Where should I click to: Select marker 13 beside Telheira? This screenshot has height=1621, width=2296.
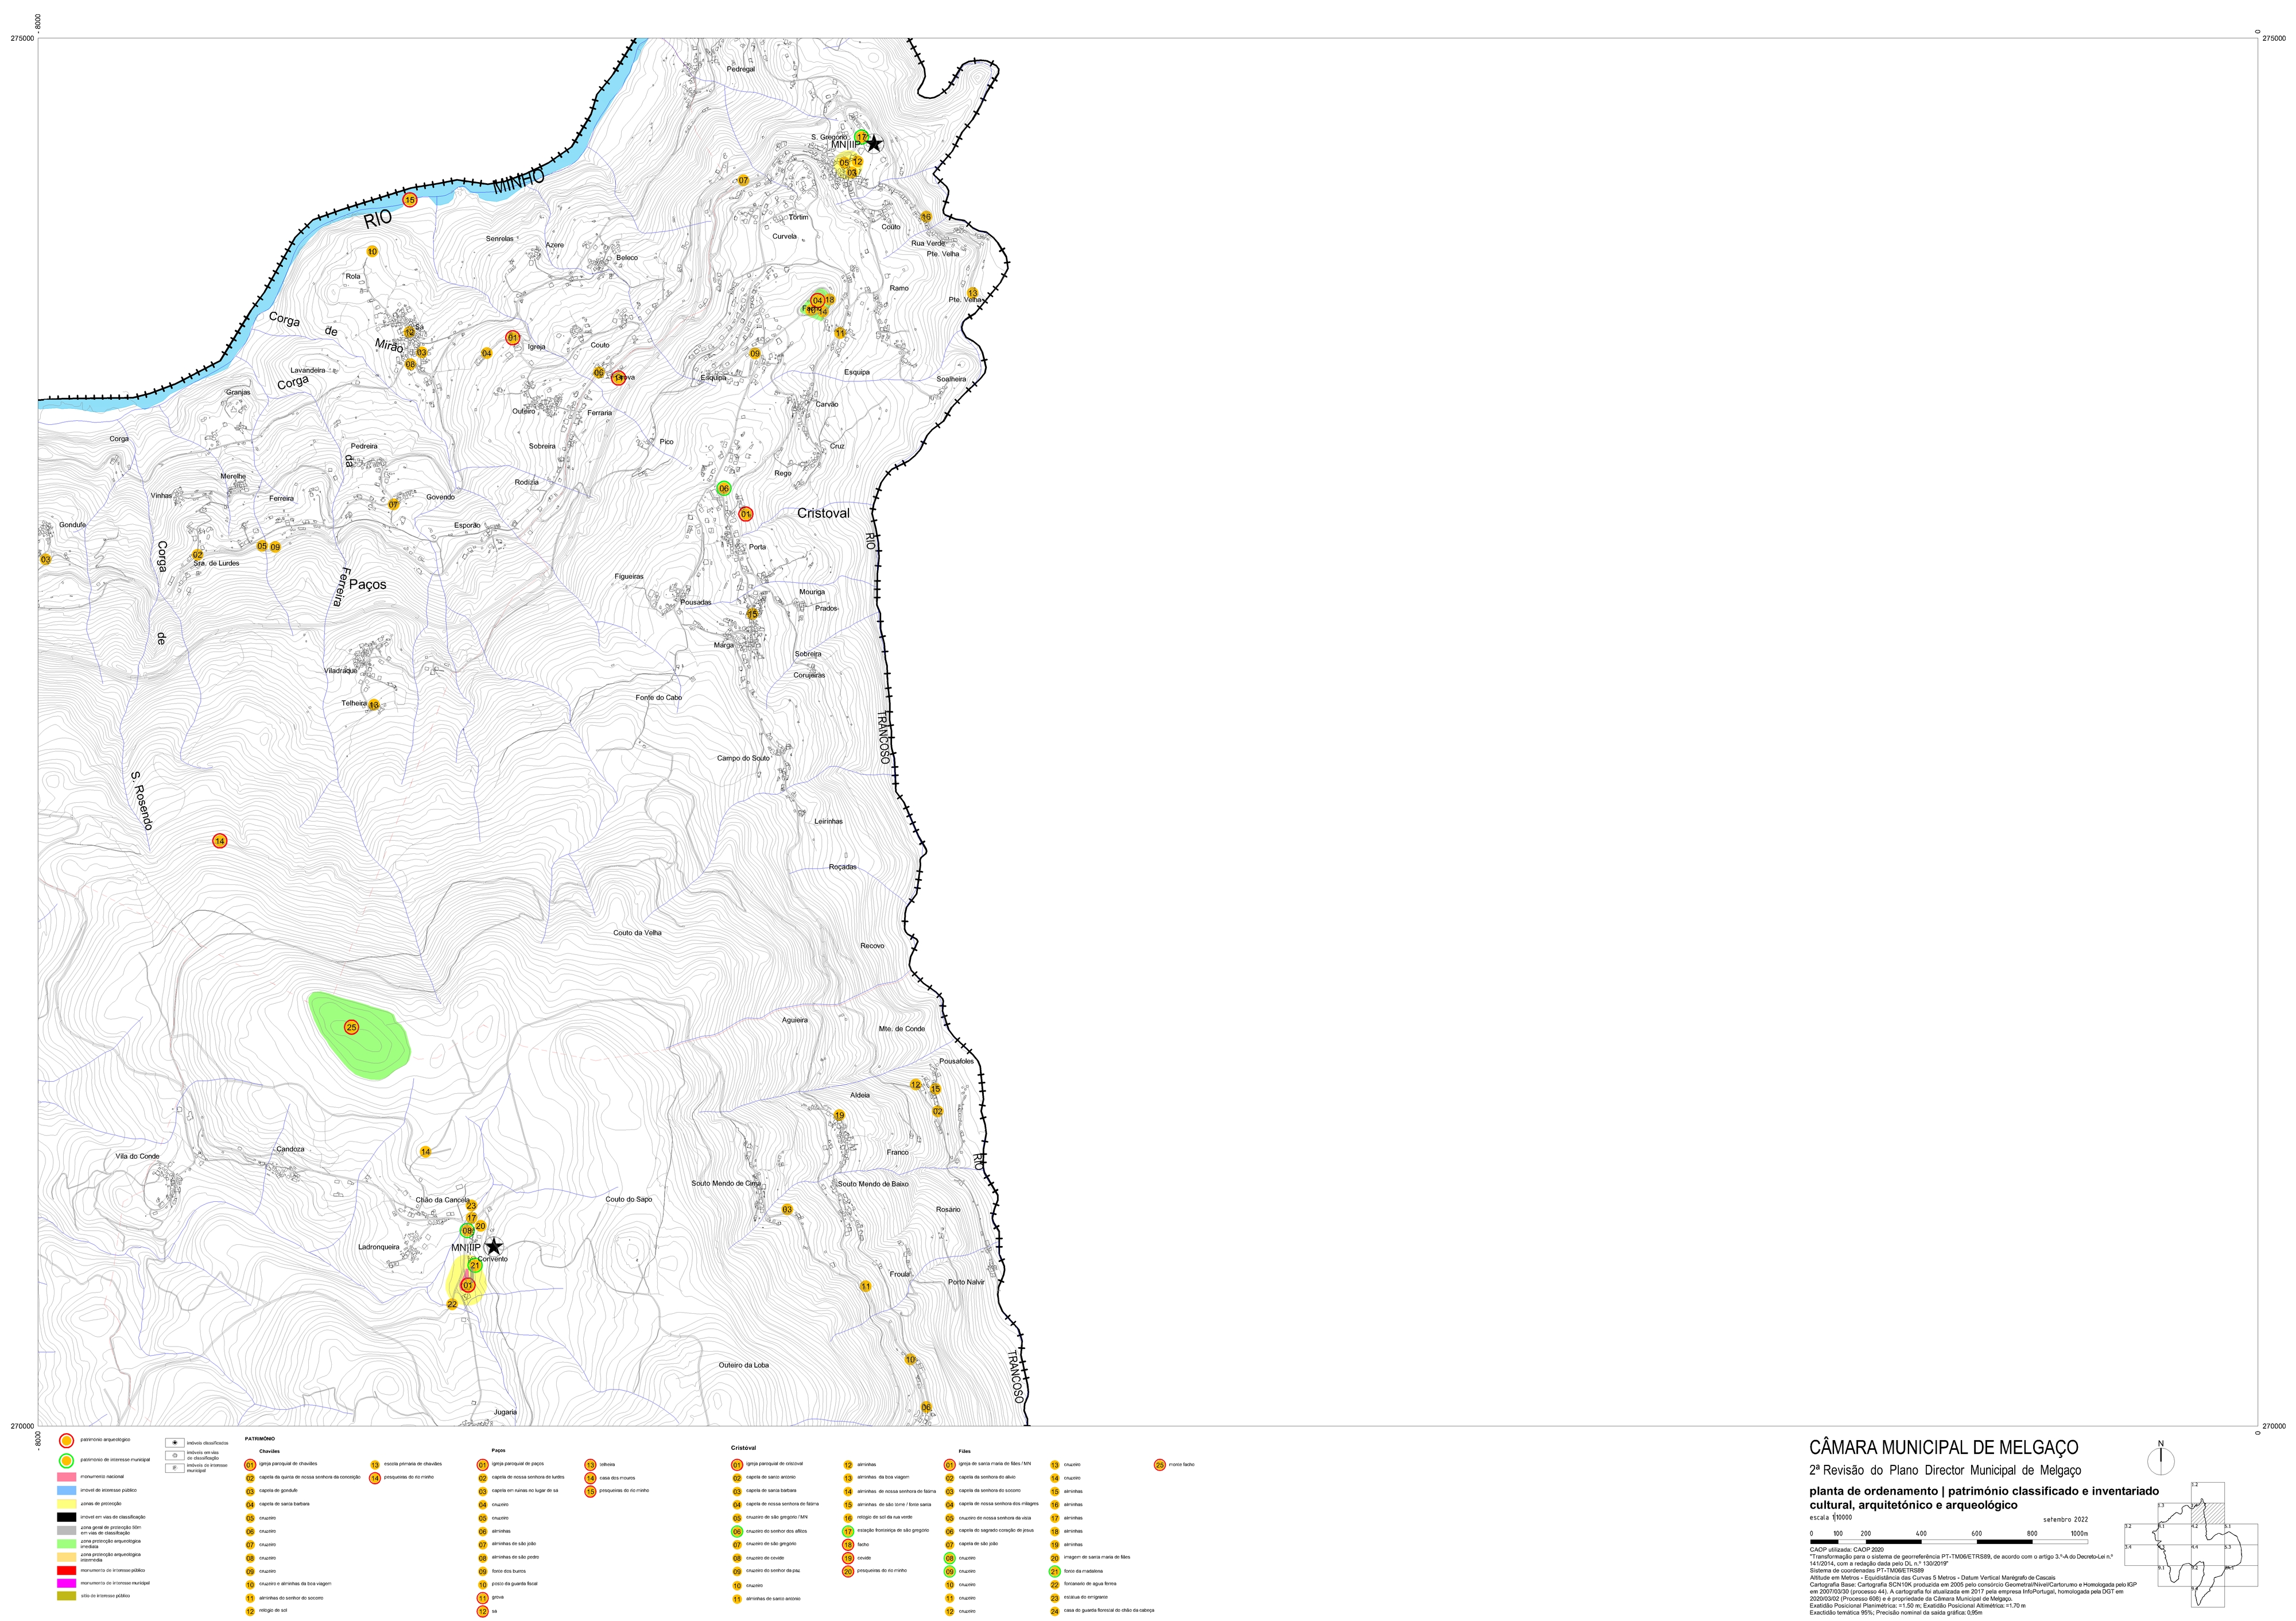point(374,706)
